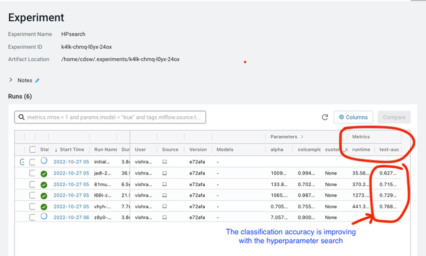Screen dimensions: 426x256
Task: Focus the metrics.rmse search filter field
Action: click(110, 117)
